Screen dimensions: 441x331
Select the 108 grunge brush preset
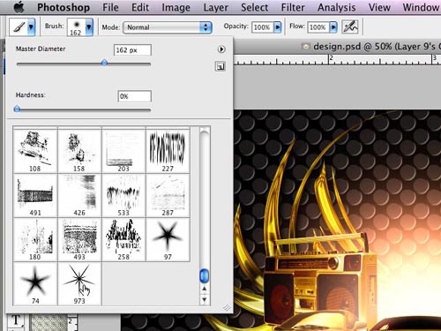pyautogui.click(x=35, y=151)
